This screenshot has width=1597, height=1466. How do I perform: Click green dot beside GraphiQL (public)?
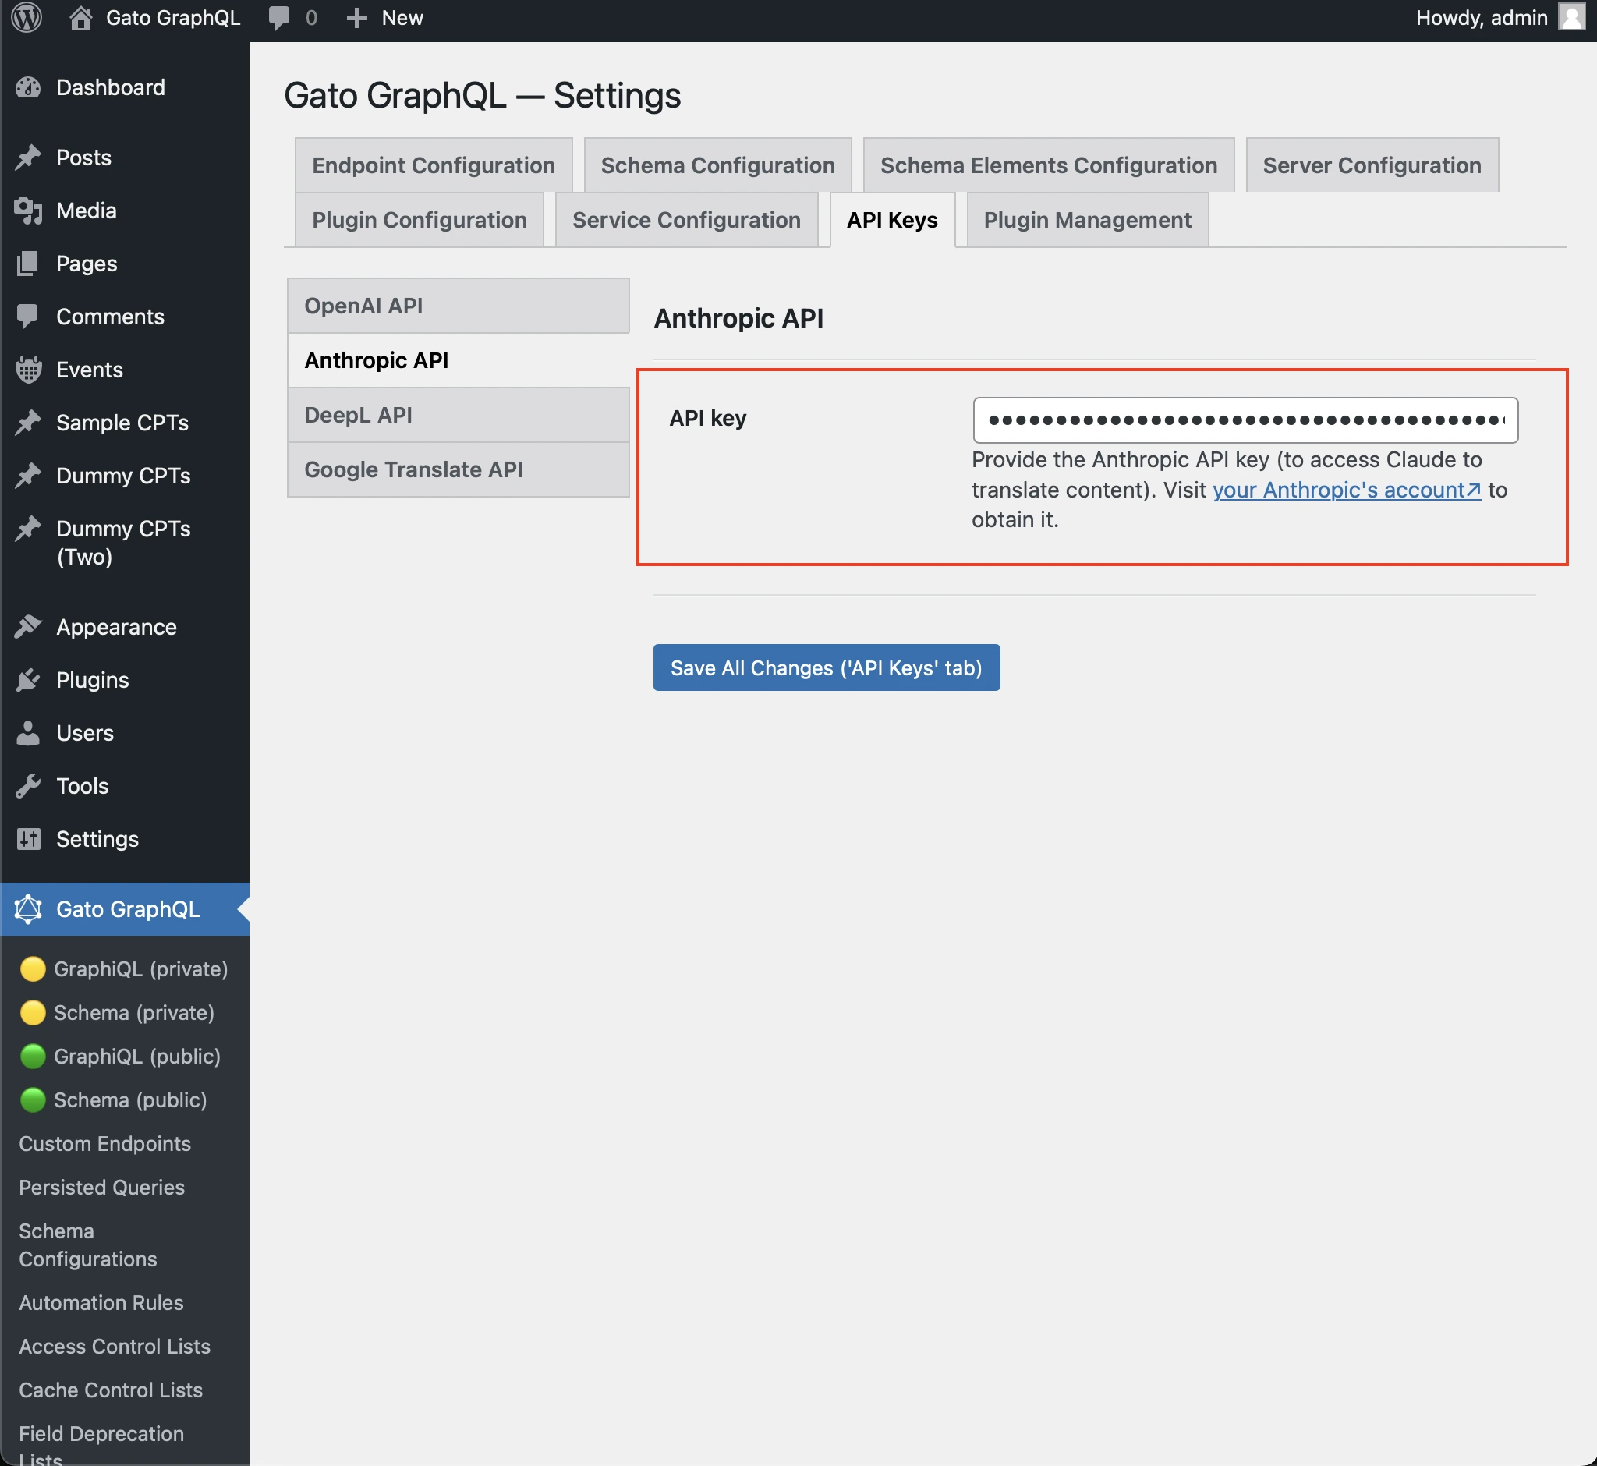[33, 1056]
